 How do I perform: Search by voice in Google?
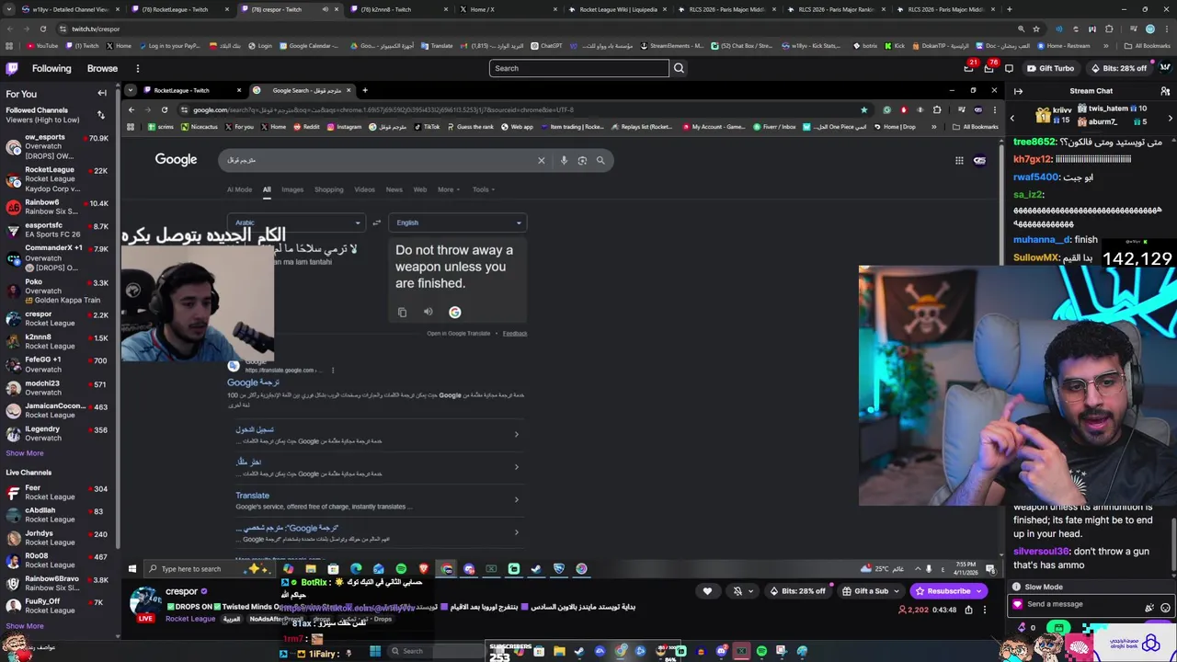pyautogui.click(x=564, y=161)
